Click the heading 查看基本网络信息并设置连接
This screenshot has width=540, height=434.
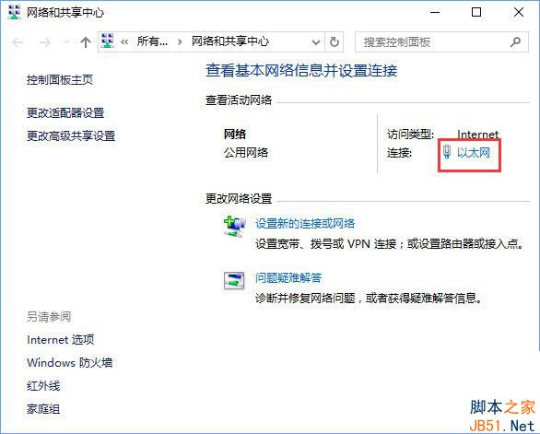(301, 71)
